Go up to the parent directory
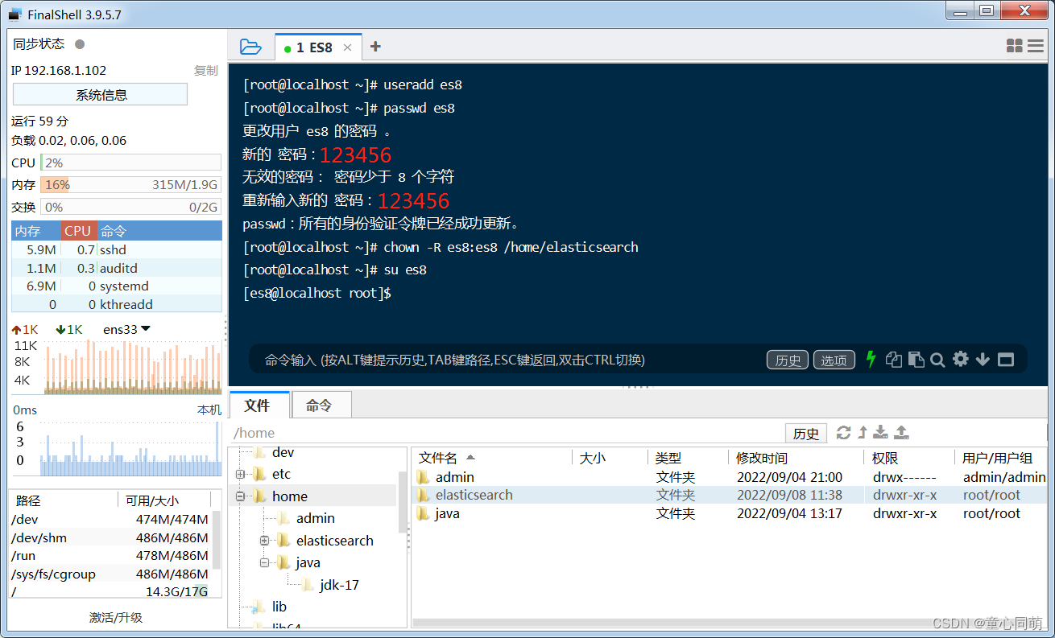Image resolution: width=1055 pixels, height=638 pixels. tap(863, 433)
